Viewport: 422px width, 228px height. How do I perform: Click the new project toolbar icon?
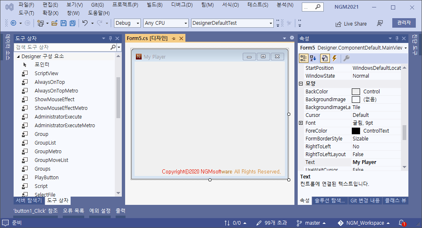[40, 23]
